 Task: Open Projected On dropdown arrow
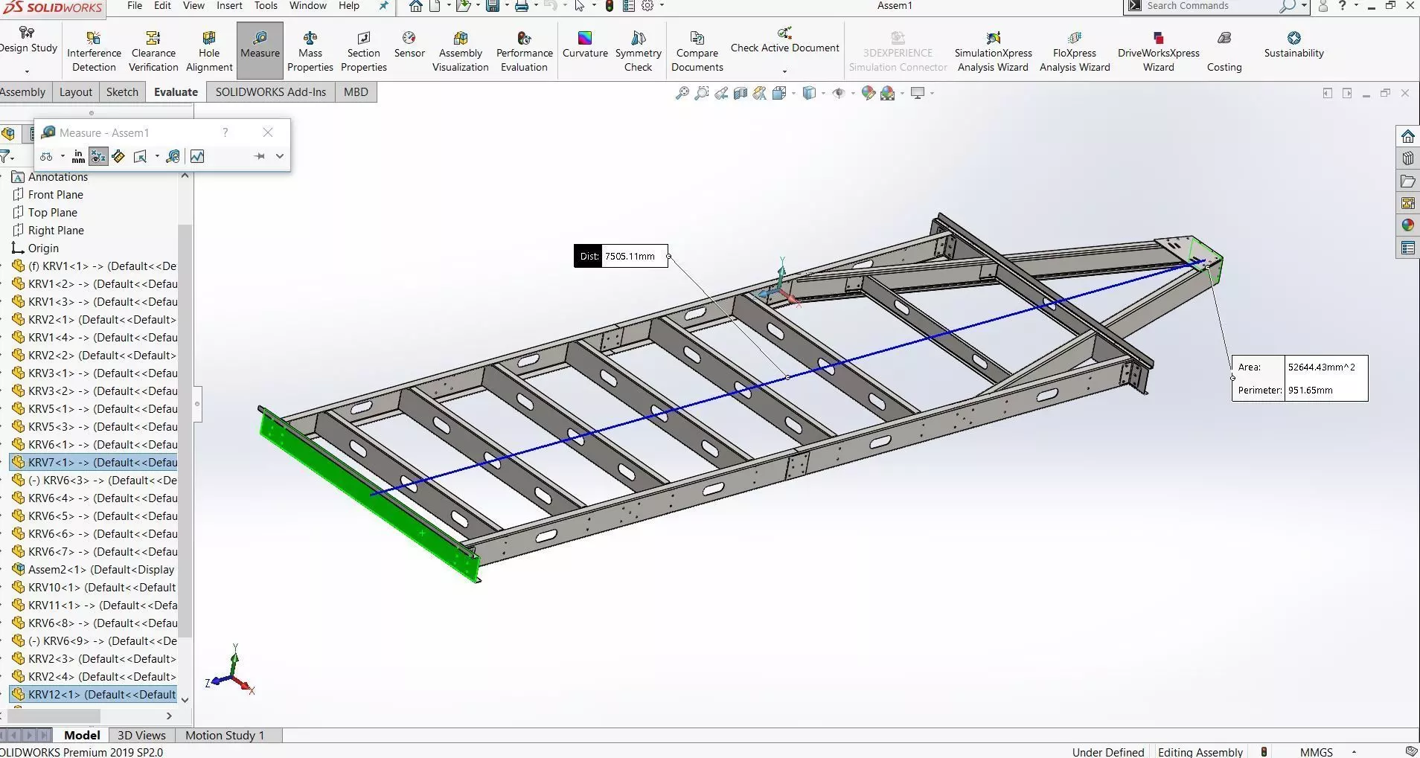tap(157, 156)
